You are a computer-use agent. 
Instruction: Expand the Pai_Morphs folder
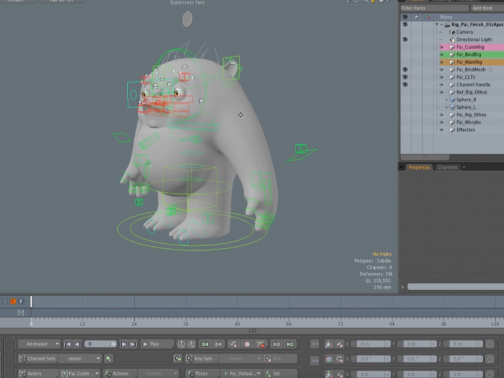pos(442,122)
